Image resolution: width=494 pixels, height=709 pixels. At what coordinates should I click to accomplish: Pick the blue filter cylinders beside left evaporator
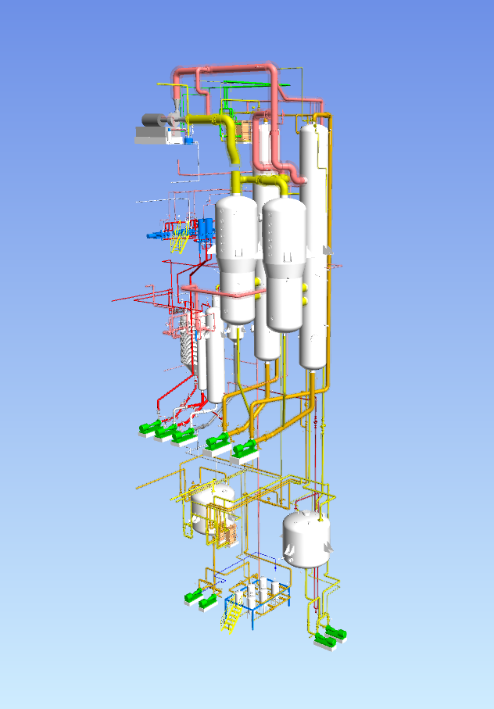[205, 227]
